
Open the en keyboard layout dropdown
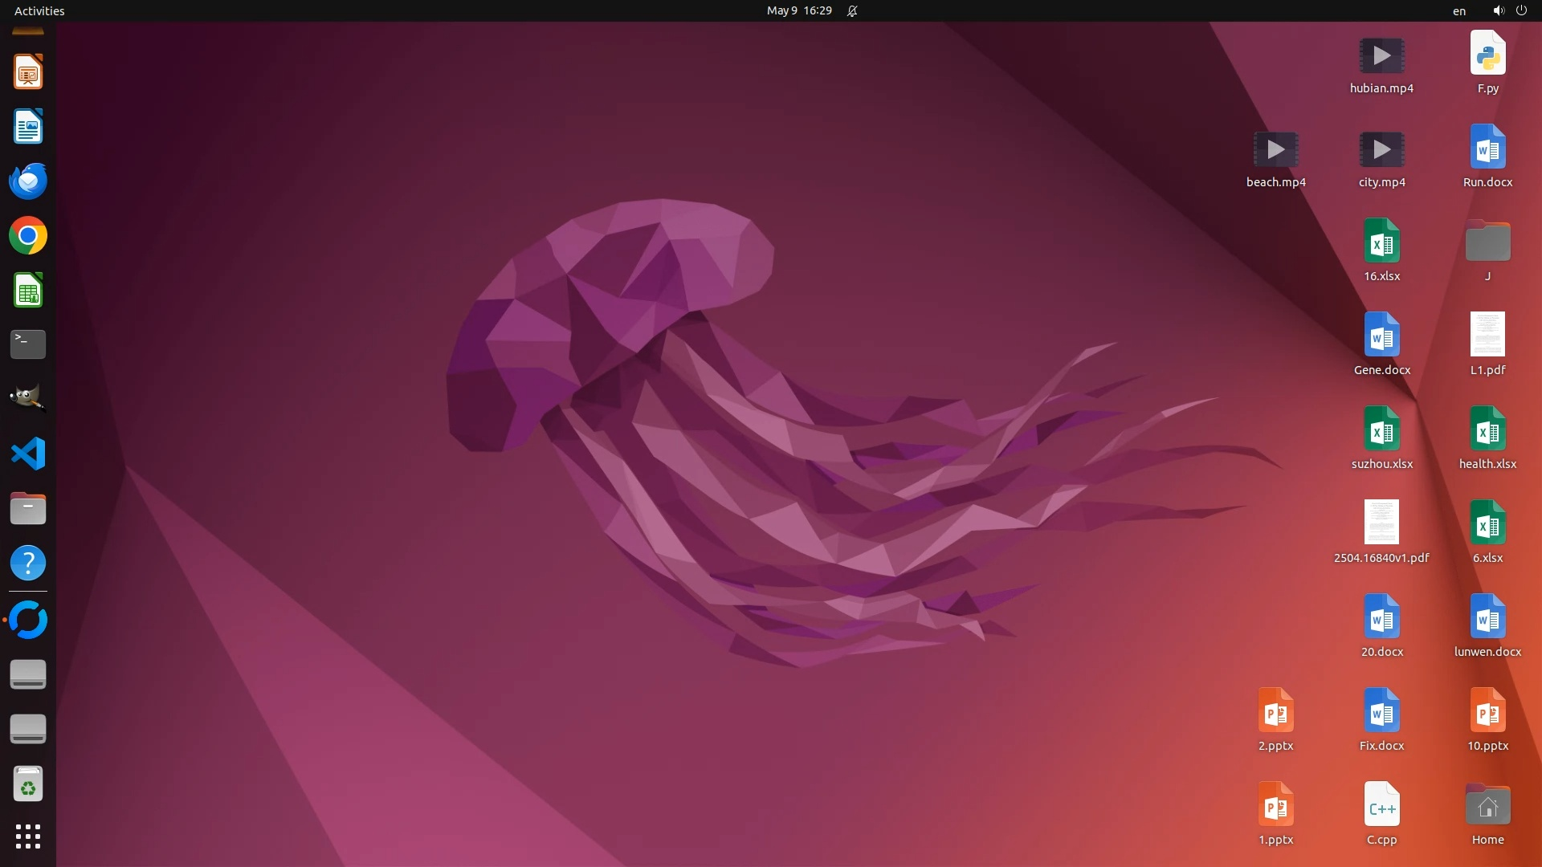coord(1458,10)
